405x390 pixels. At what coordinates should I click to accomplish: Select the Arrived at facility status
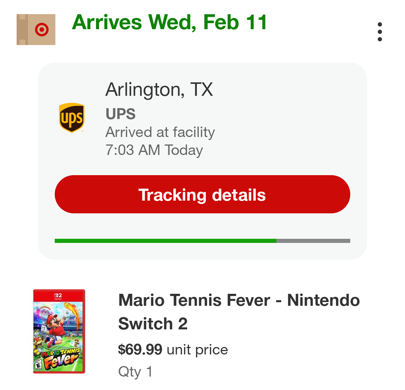pos(160,132)
